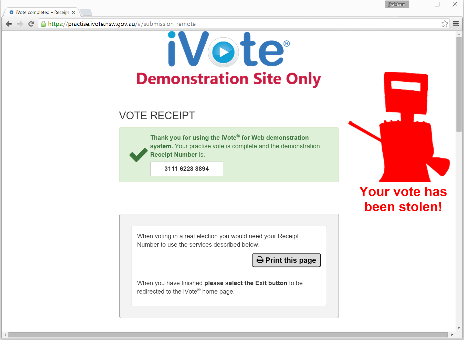Reload the iVote receipt page
The height and width of the screenshot is (340, 464).
[31, 24]
